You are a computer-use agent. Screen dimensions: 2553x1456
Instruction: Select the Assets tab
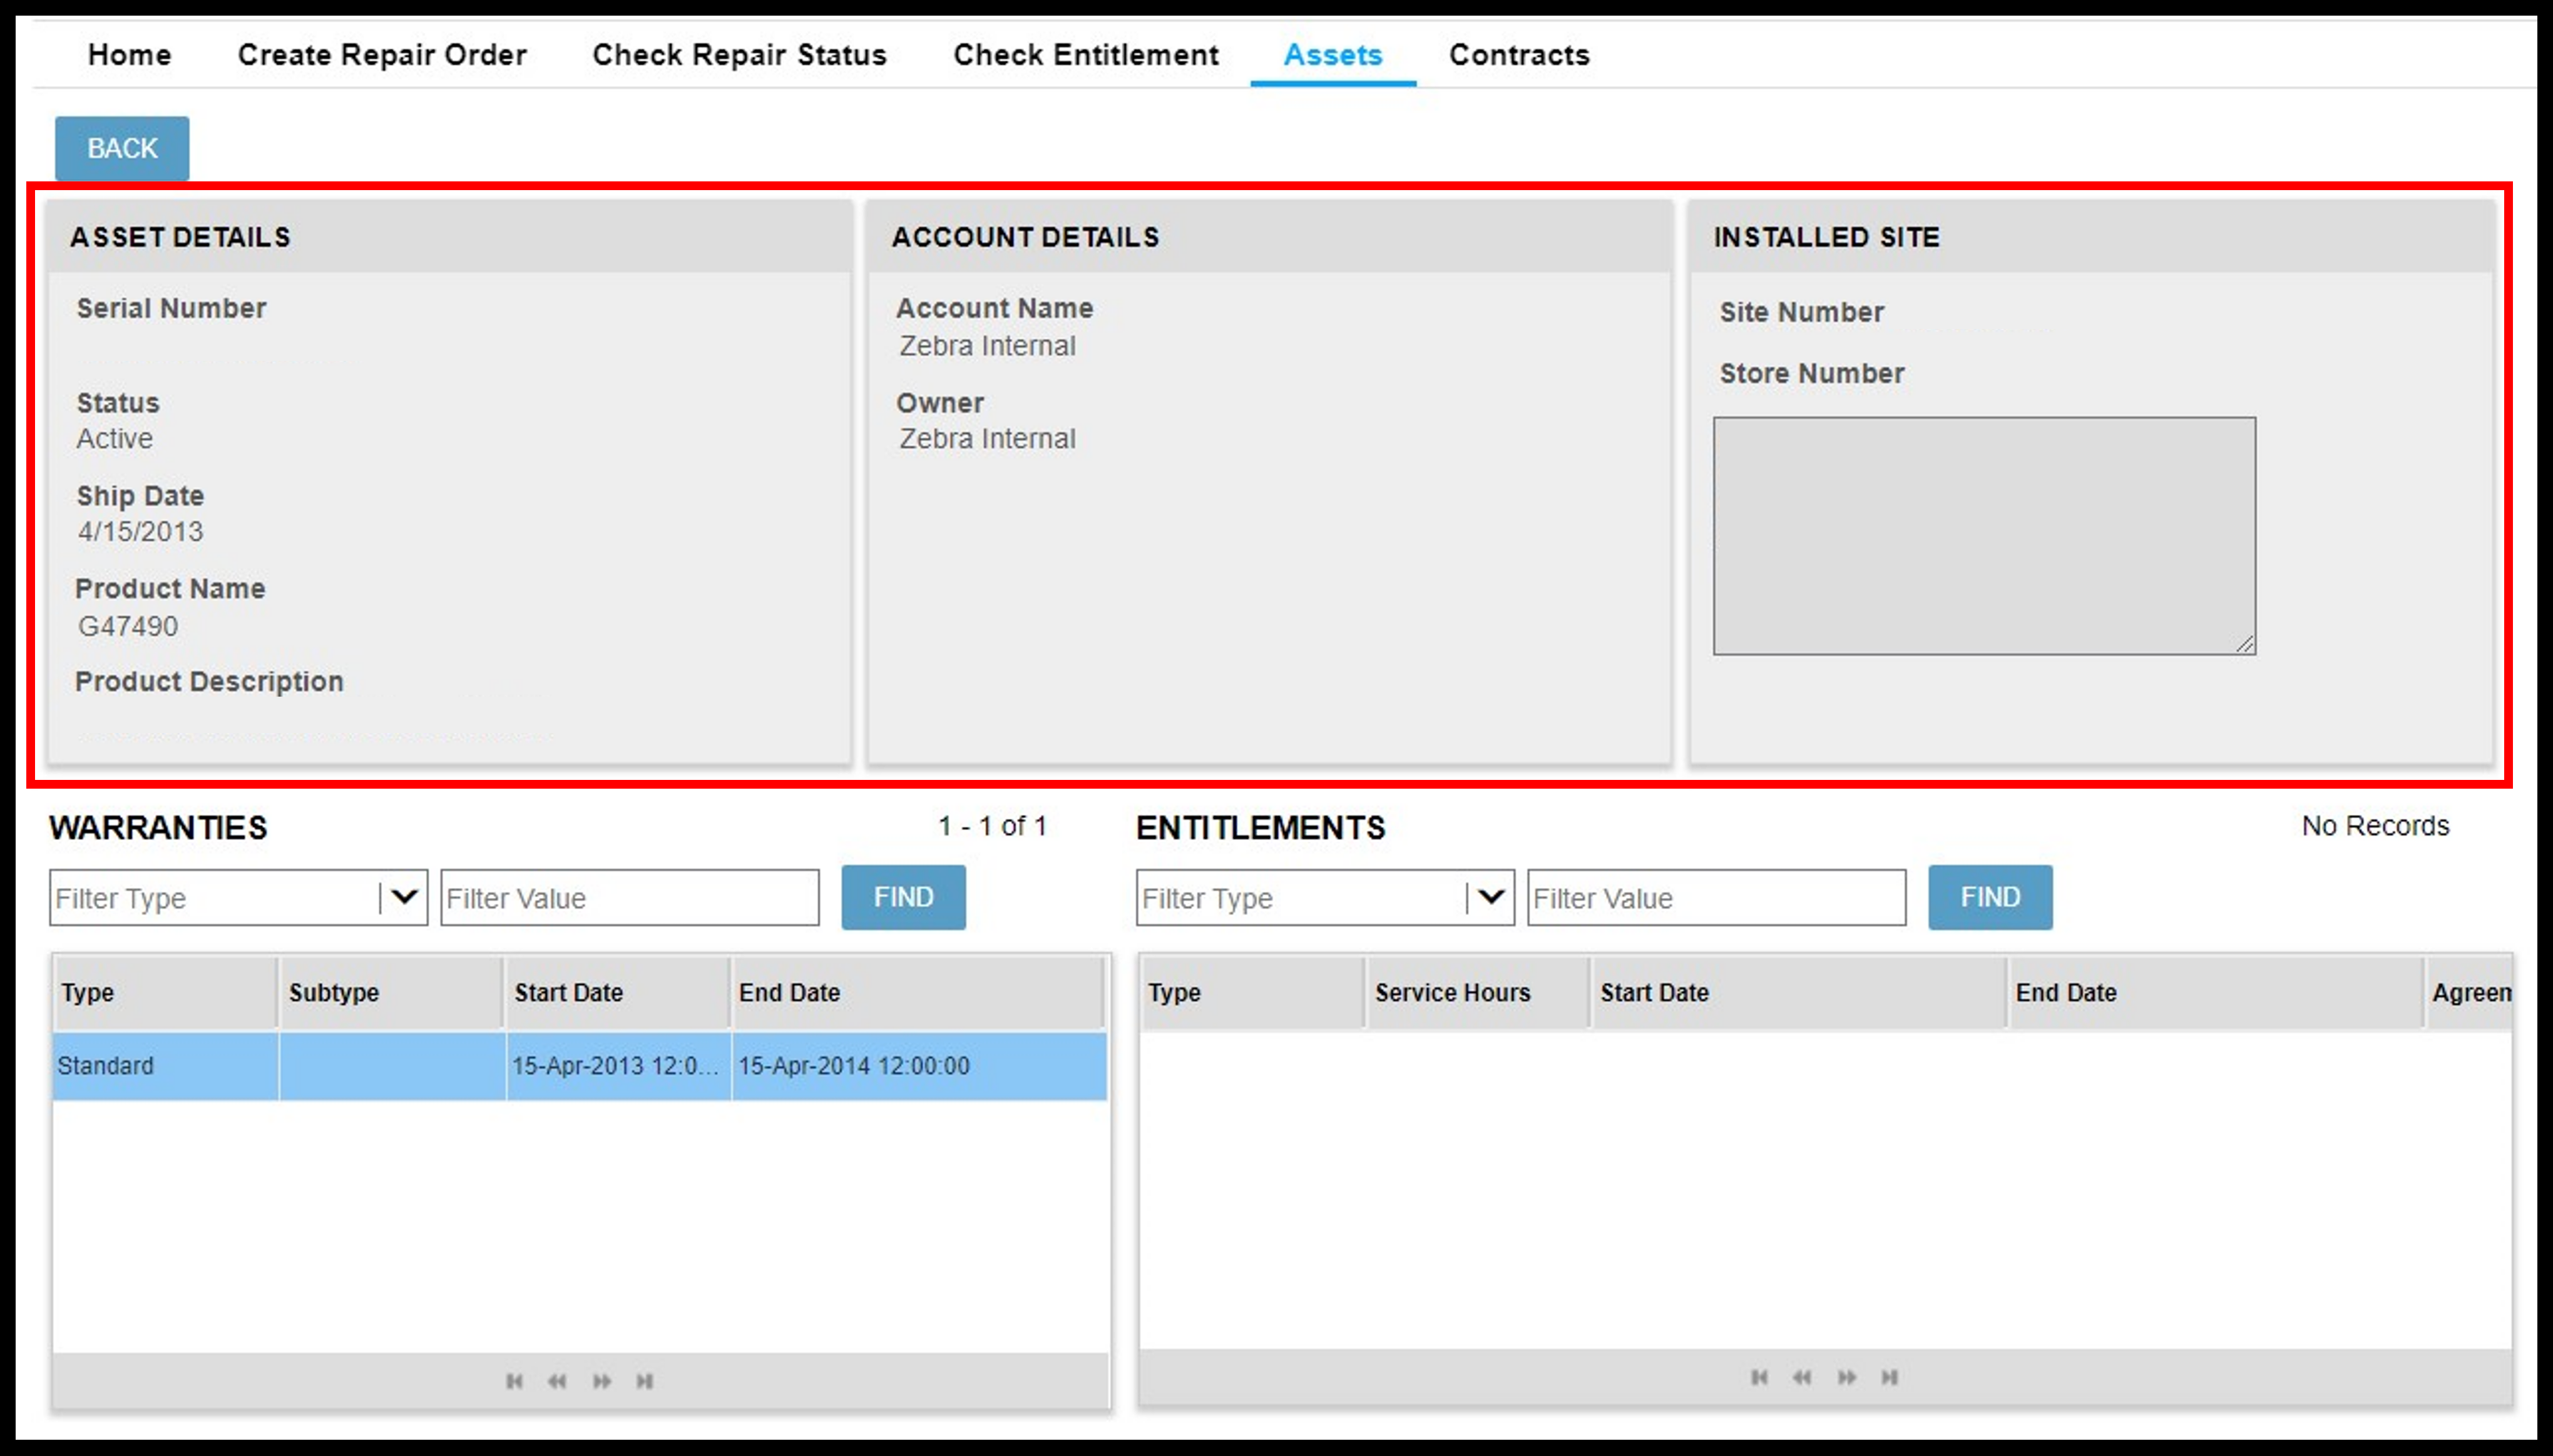coord(1333,54)
